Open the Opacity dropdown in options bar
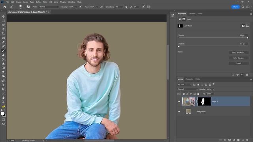This screenshot has height=142, width=253. coord(76,7)
